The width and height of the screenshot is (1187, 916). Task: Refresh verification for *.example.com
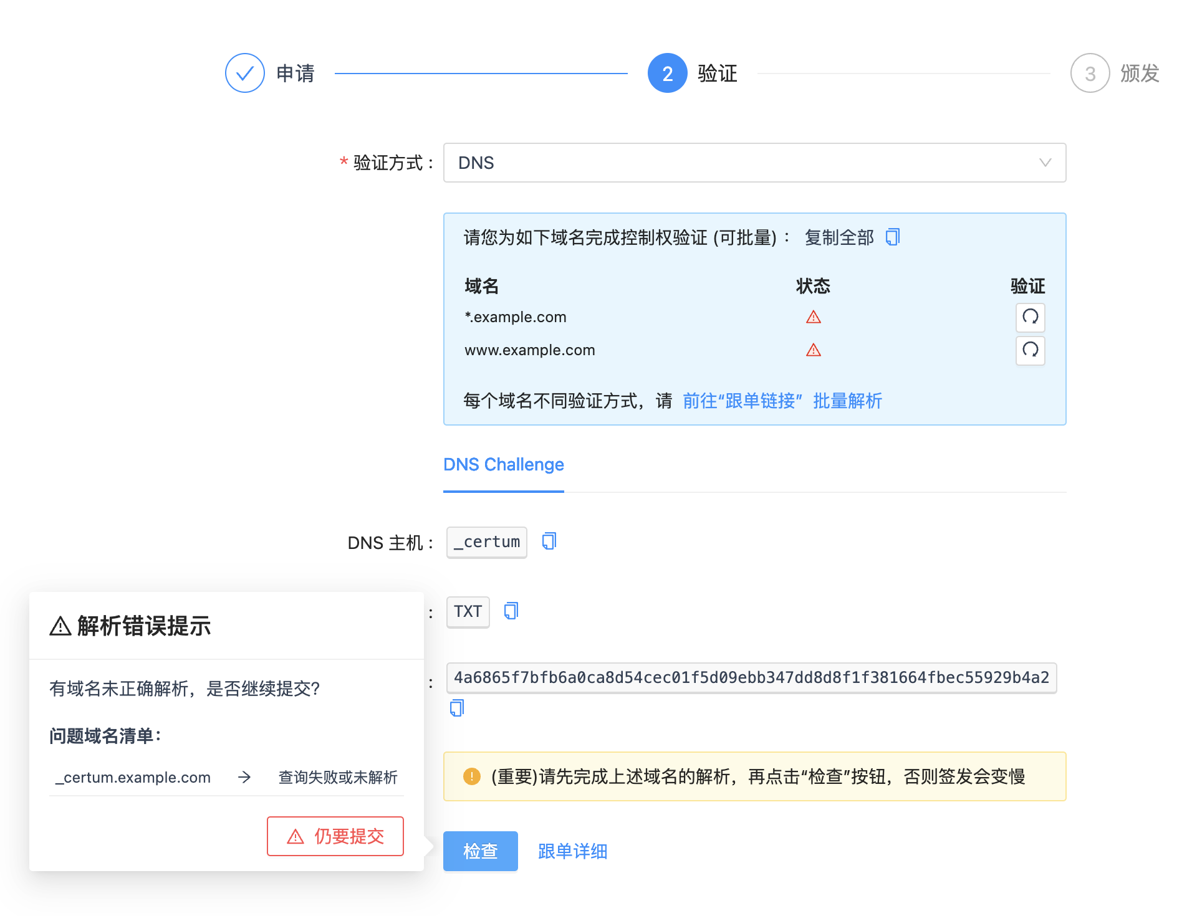(x=1030, y=317)
